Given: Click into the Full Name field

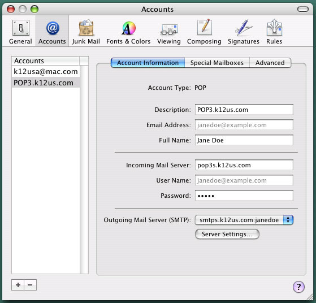Looking at the screenshot, I should tap(244, 140).
